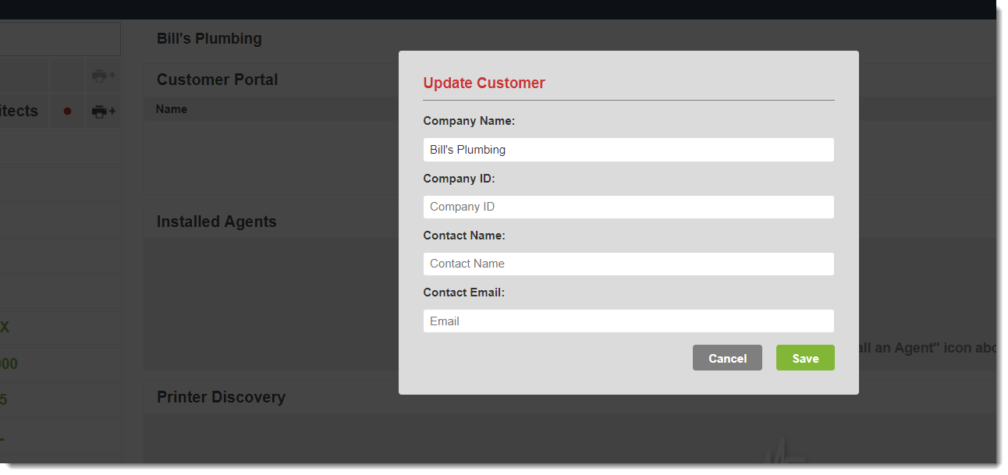
Task: Click the Customer Portal section header
Action: [218, 80]
